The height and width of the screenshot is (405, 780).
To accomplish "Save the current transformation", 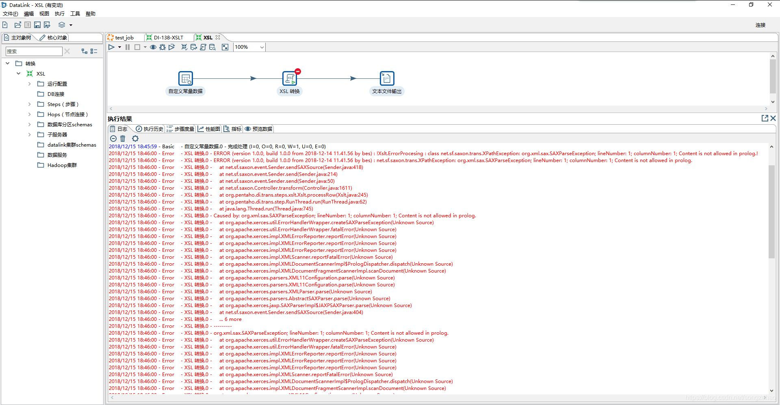I will 37,25.
